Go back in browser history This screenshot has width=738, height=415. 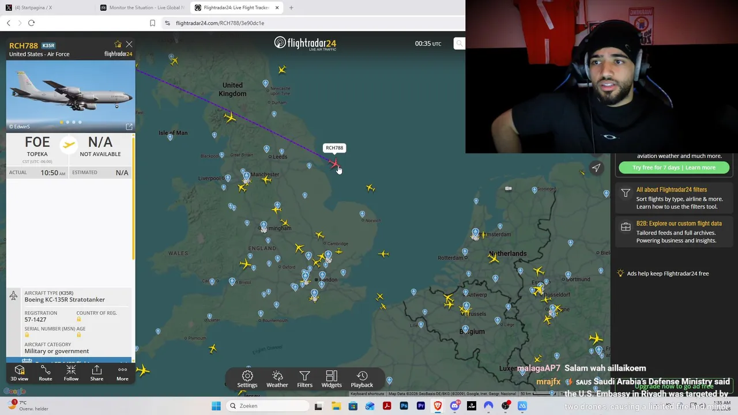(8, 23)
